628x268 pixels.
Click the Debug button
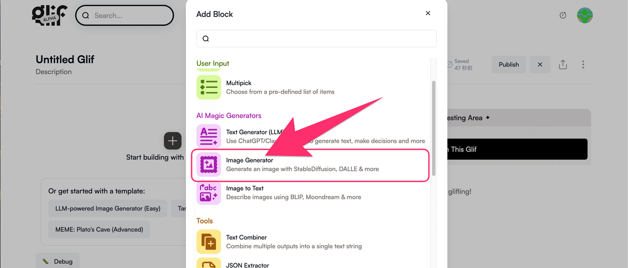pyautogui.click(x=58, y=261)
